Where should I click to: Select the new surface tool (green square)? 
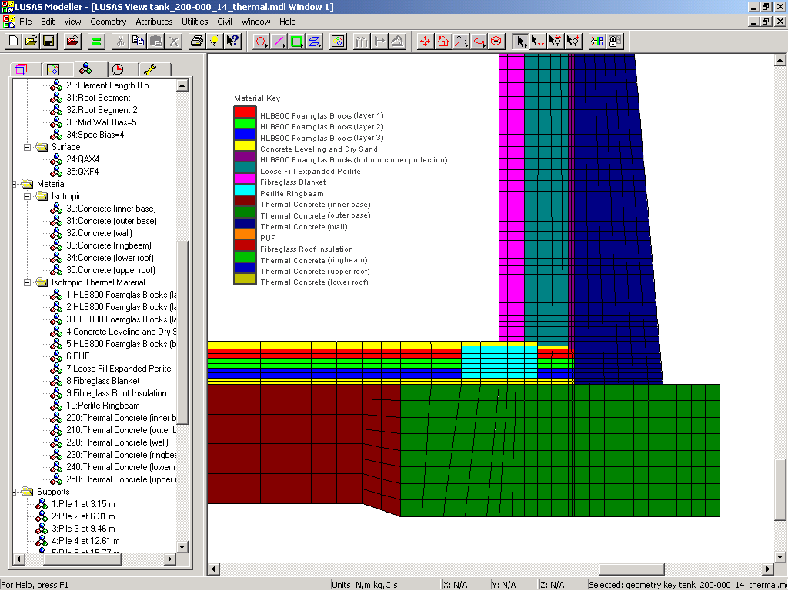pyautogui.click(x=296, y=41)
